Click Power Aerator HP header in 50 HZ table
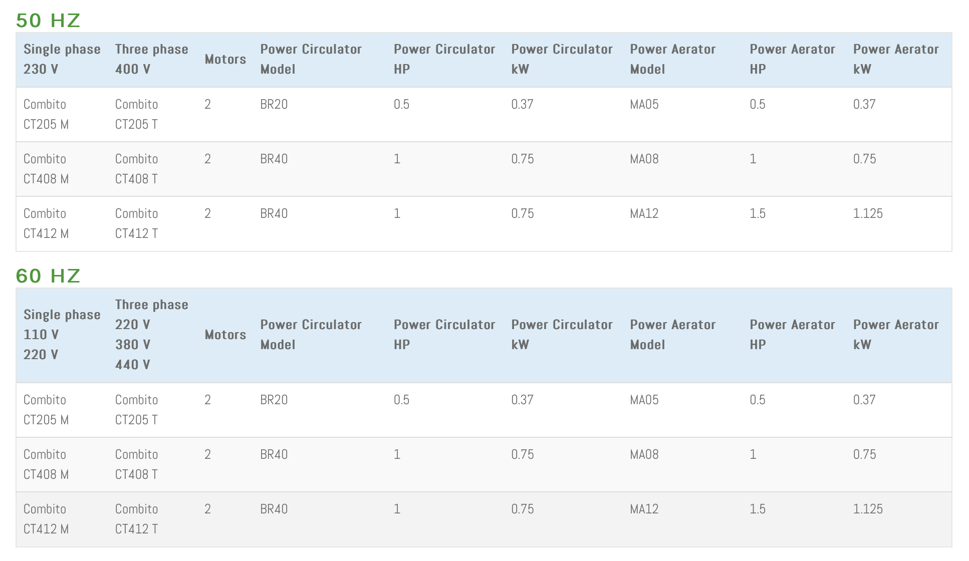 [792, 59]
